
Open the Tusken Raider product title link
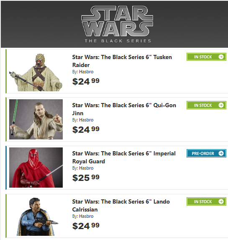tap(122, 61)
